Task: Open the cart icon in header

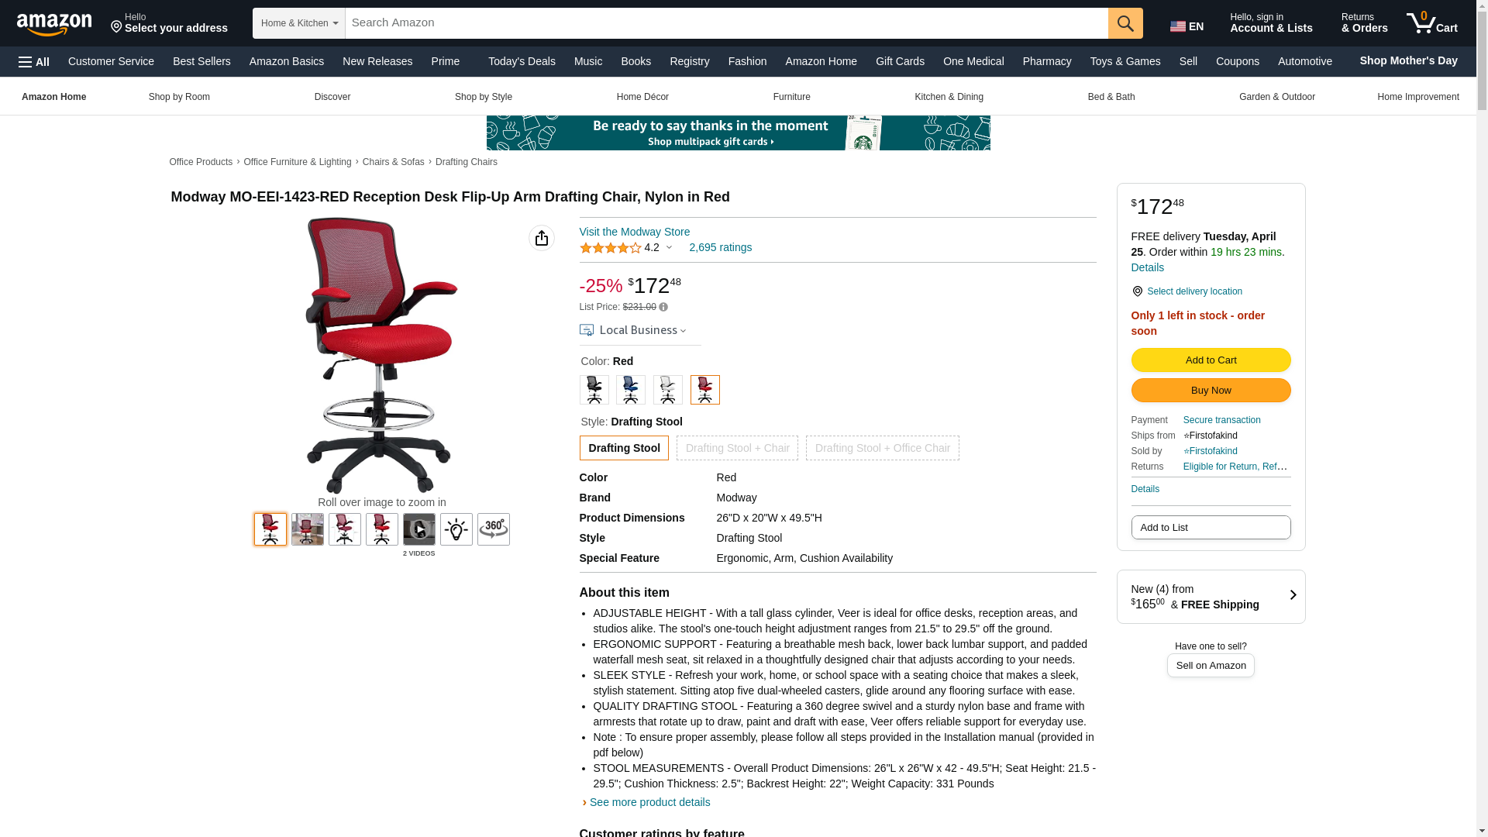Action: pos(1432,23)
